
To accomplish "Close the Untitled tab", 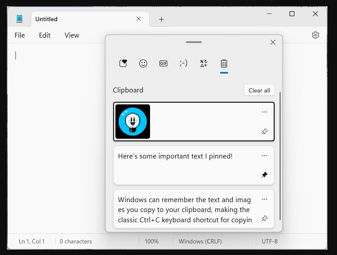I will [x=138, y=19].
